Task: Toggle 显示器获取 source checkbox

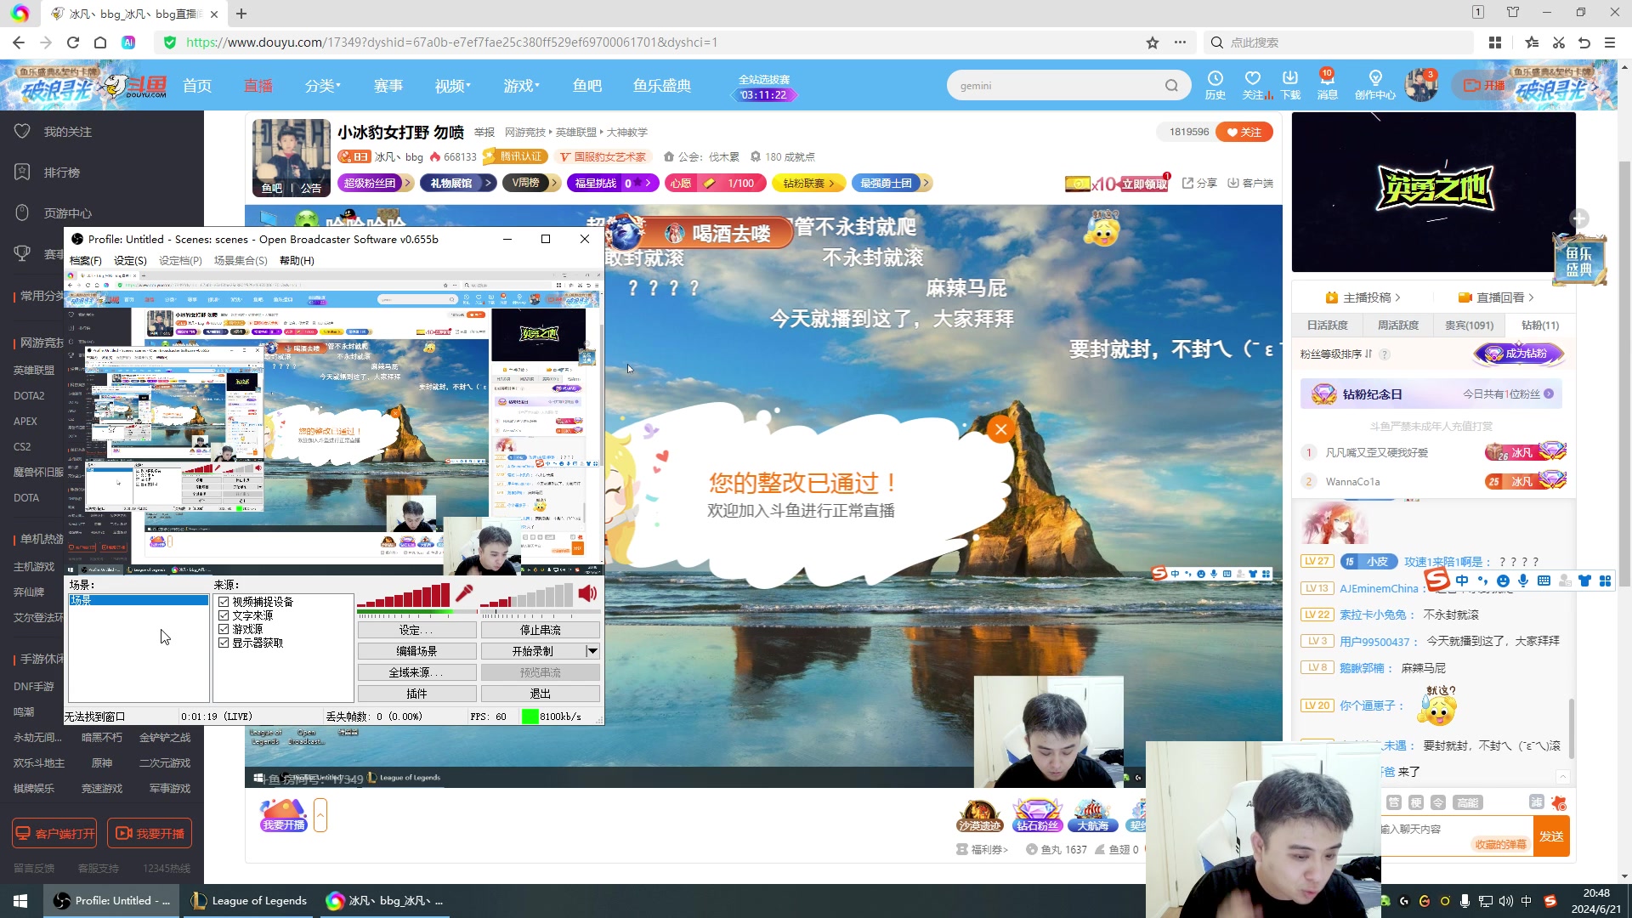Action: [x=224, y=643]
